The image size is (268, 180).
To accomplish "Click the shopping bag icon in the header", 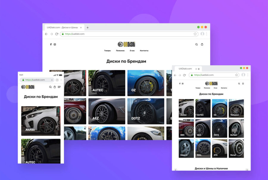I will point(202,44).
